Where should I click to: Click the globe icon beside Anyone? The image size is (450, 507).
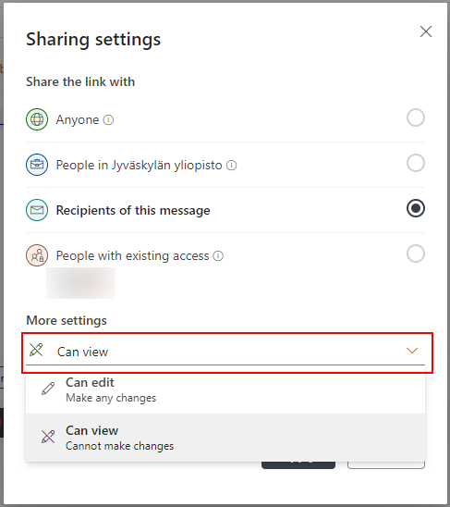tap(37, 119)
